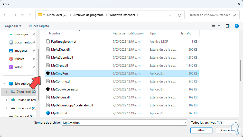The height and width of the screenshot is (137, 243).
Task: Select MpAsDesc.dll file icon
Action: [48, 49]
